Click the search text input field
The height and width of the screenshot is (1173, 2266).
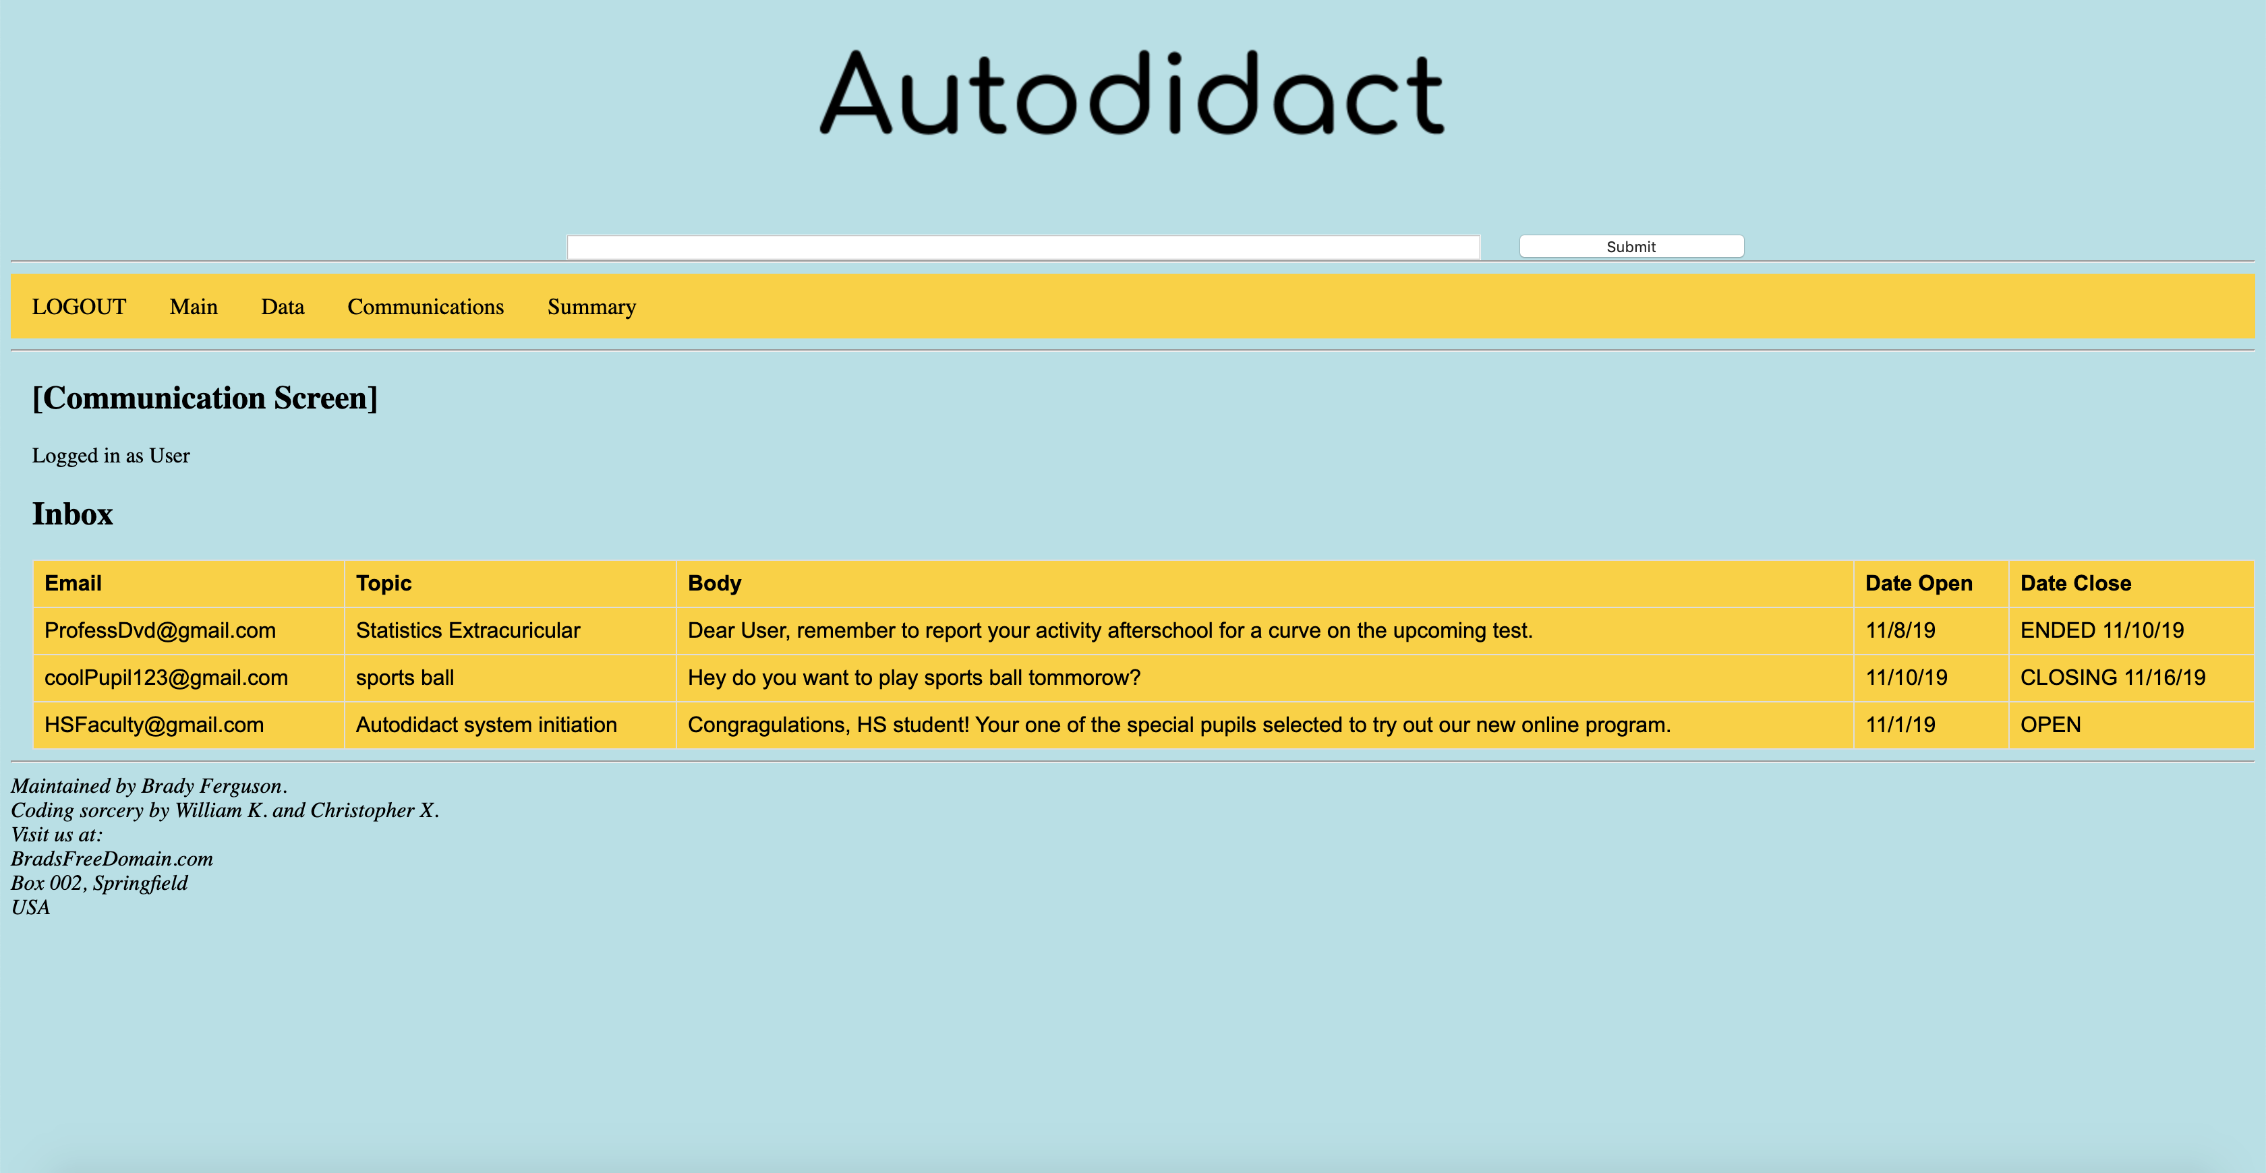coord(1023,247)
